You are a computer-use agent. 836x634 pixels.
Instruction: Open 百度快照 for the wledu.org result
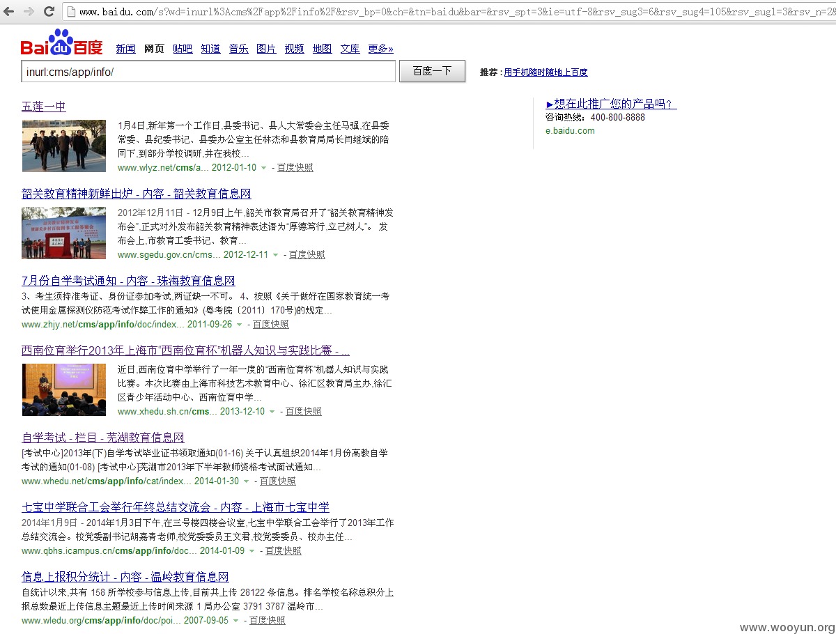coord(268,621)
